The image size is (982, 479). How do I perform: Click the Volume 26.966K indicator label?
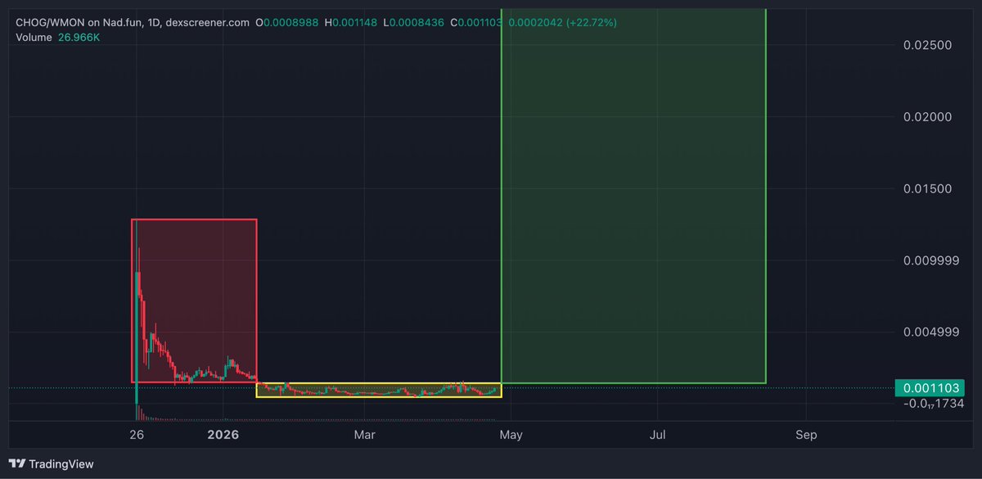pyautogui.click(x=56, y=36)
